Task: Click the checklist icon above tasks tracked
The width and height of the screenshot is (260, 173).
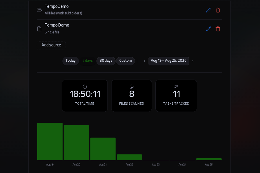Action: click(x=176, y=86)
